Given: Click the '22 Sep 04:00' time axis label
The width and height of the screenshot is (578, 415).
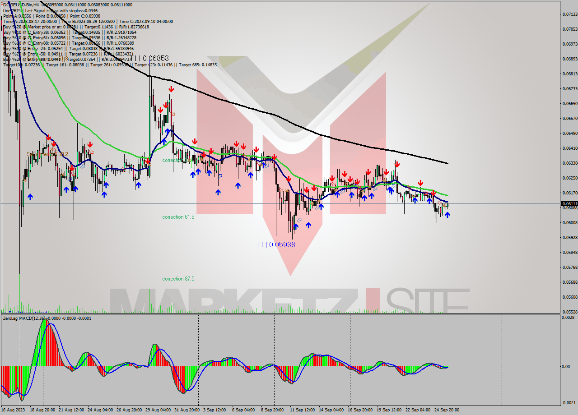Looking at the screenshot, I should [419, 410].
